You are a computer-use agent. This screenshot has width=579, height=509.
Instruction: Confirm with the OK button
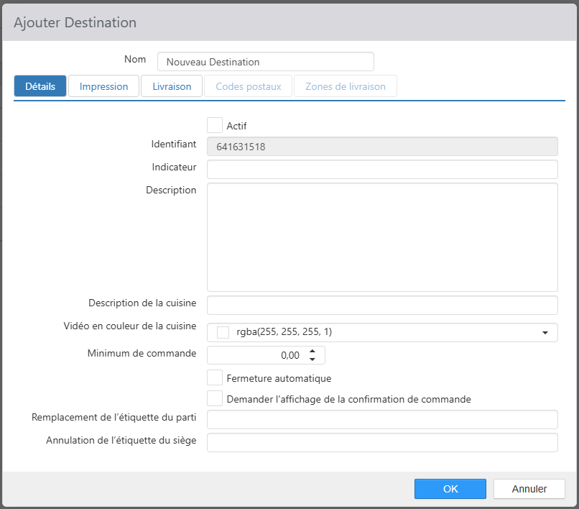click(x=450, y=489)
